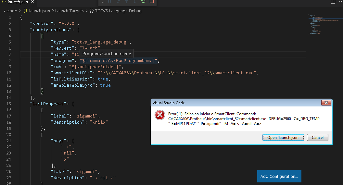Click the "cwb" key on line 9

click(x=57, y=67)
